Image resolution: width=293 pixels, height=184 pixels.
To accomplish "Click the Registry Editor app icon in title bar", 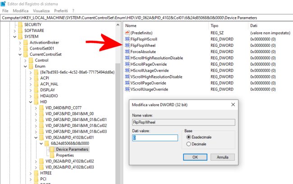I will coord(3,4).
